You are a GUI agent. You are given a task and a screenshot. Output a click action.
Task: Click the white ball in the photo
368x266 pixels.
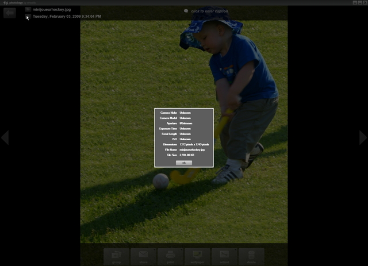click(x=161, y=181)
